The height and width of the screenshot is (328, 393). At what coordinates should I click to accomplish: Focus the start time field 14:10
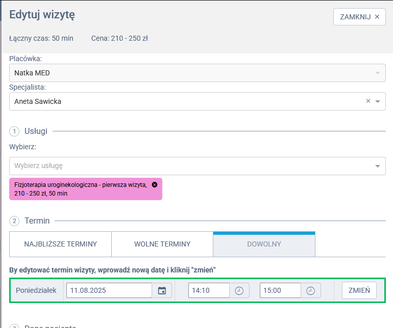click(208, 291)
